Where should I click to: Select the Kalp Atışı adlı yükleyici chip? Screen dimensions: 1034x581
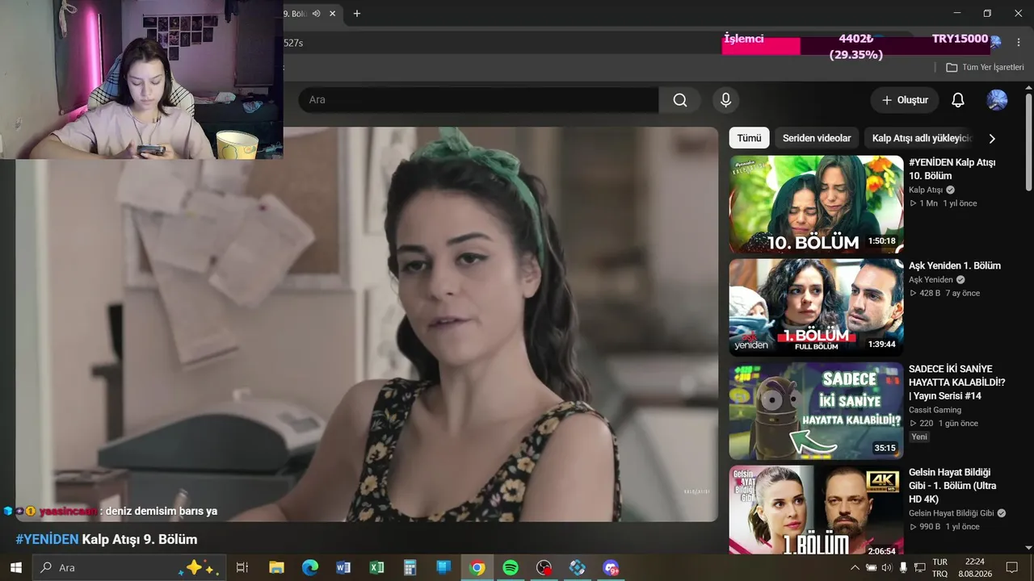pyautogui.click(x=921, y=138)
